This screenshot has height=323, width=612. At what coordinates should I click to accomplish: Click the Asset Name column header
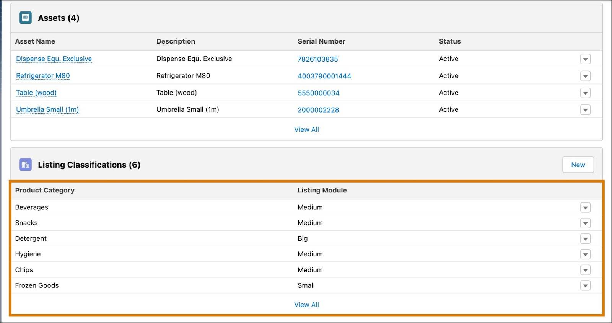coord(35,41)
